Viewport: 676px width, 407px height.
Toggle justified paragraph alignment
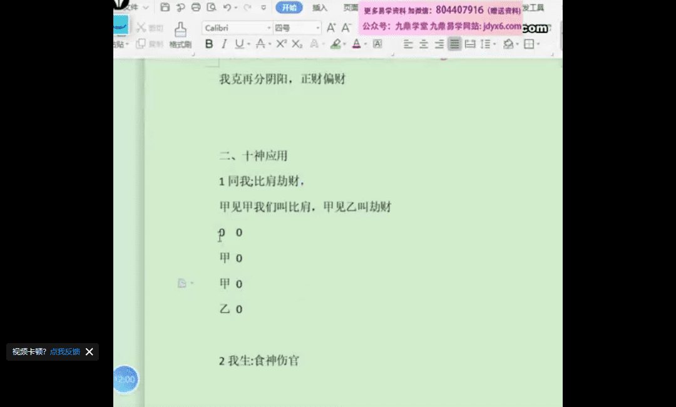point(454,44)
